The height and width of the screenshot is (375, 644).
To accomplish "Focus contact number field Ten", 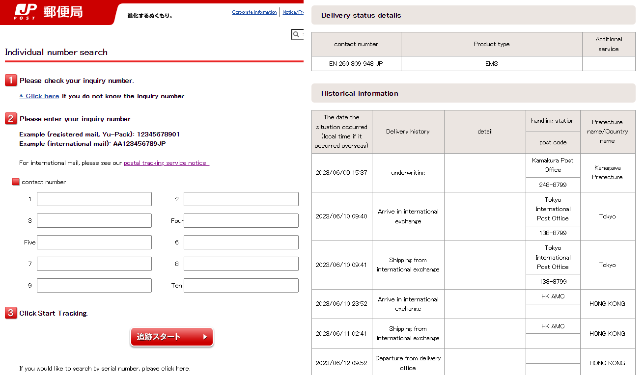I will [x=241, y=285].
